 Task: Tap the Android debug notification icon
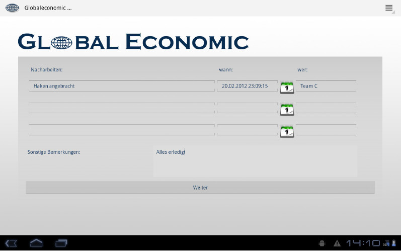pos(322,243)
